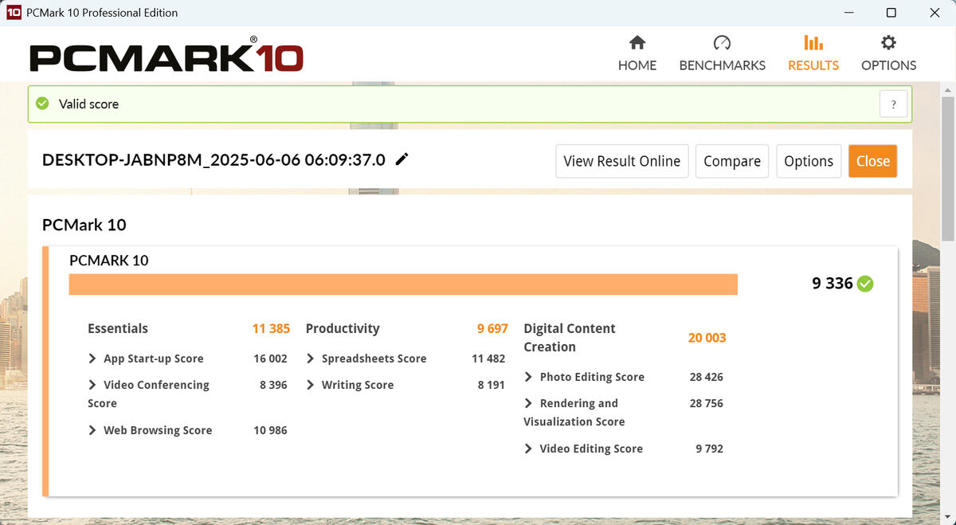
Task: Expand Rendering and Visualization Score details
Action: pyautogui.click(x=529, y=403)
